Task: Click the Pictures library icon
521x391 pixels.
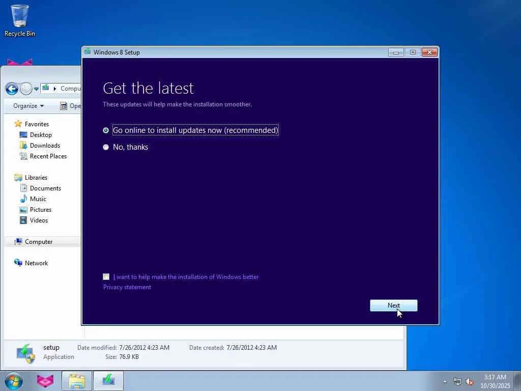Action: tap(23, 209)
